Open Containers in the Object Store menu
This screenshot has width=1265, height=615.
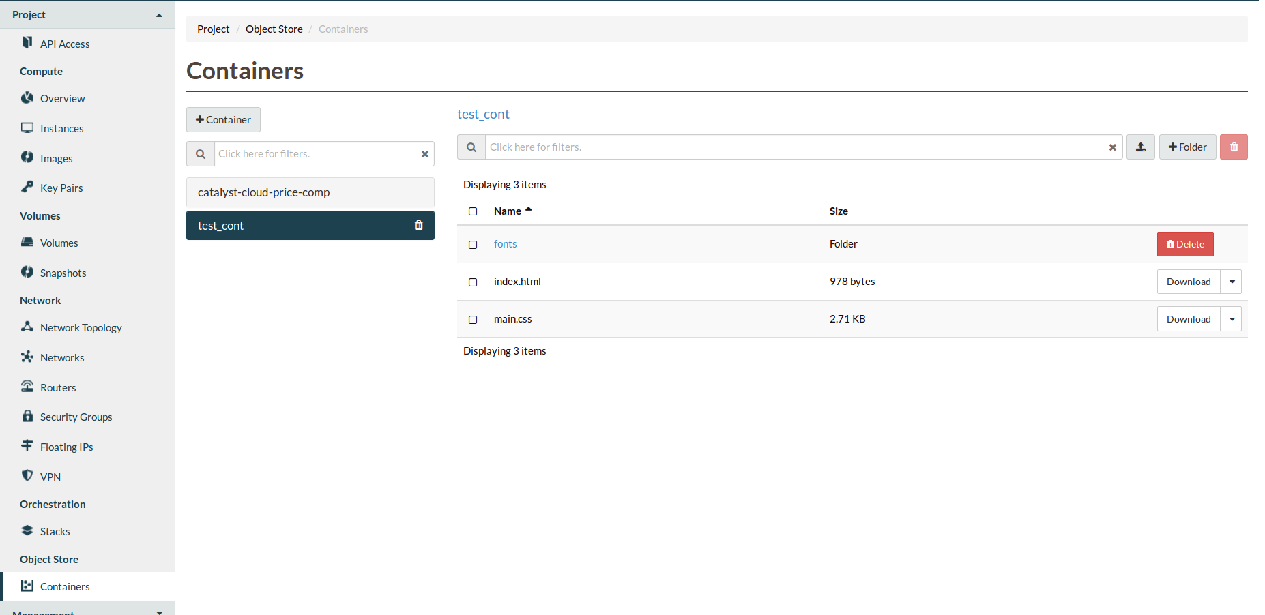pos(65,586)
